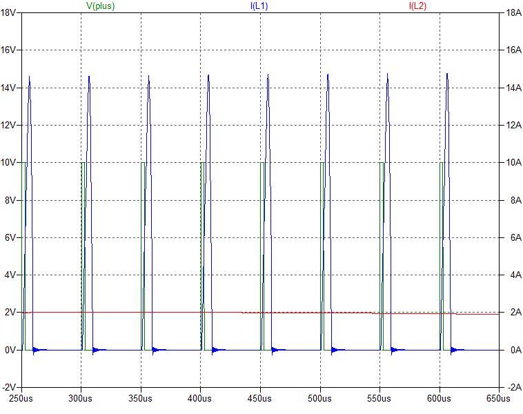
Task: Click the 12A right axis label
Action: point(513,125)
